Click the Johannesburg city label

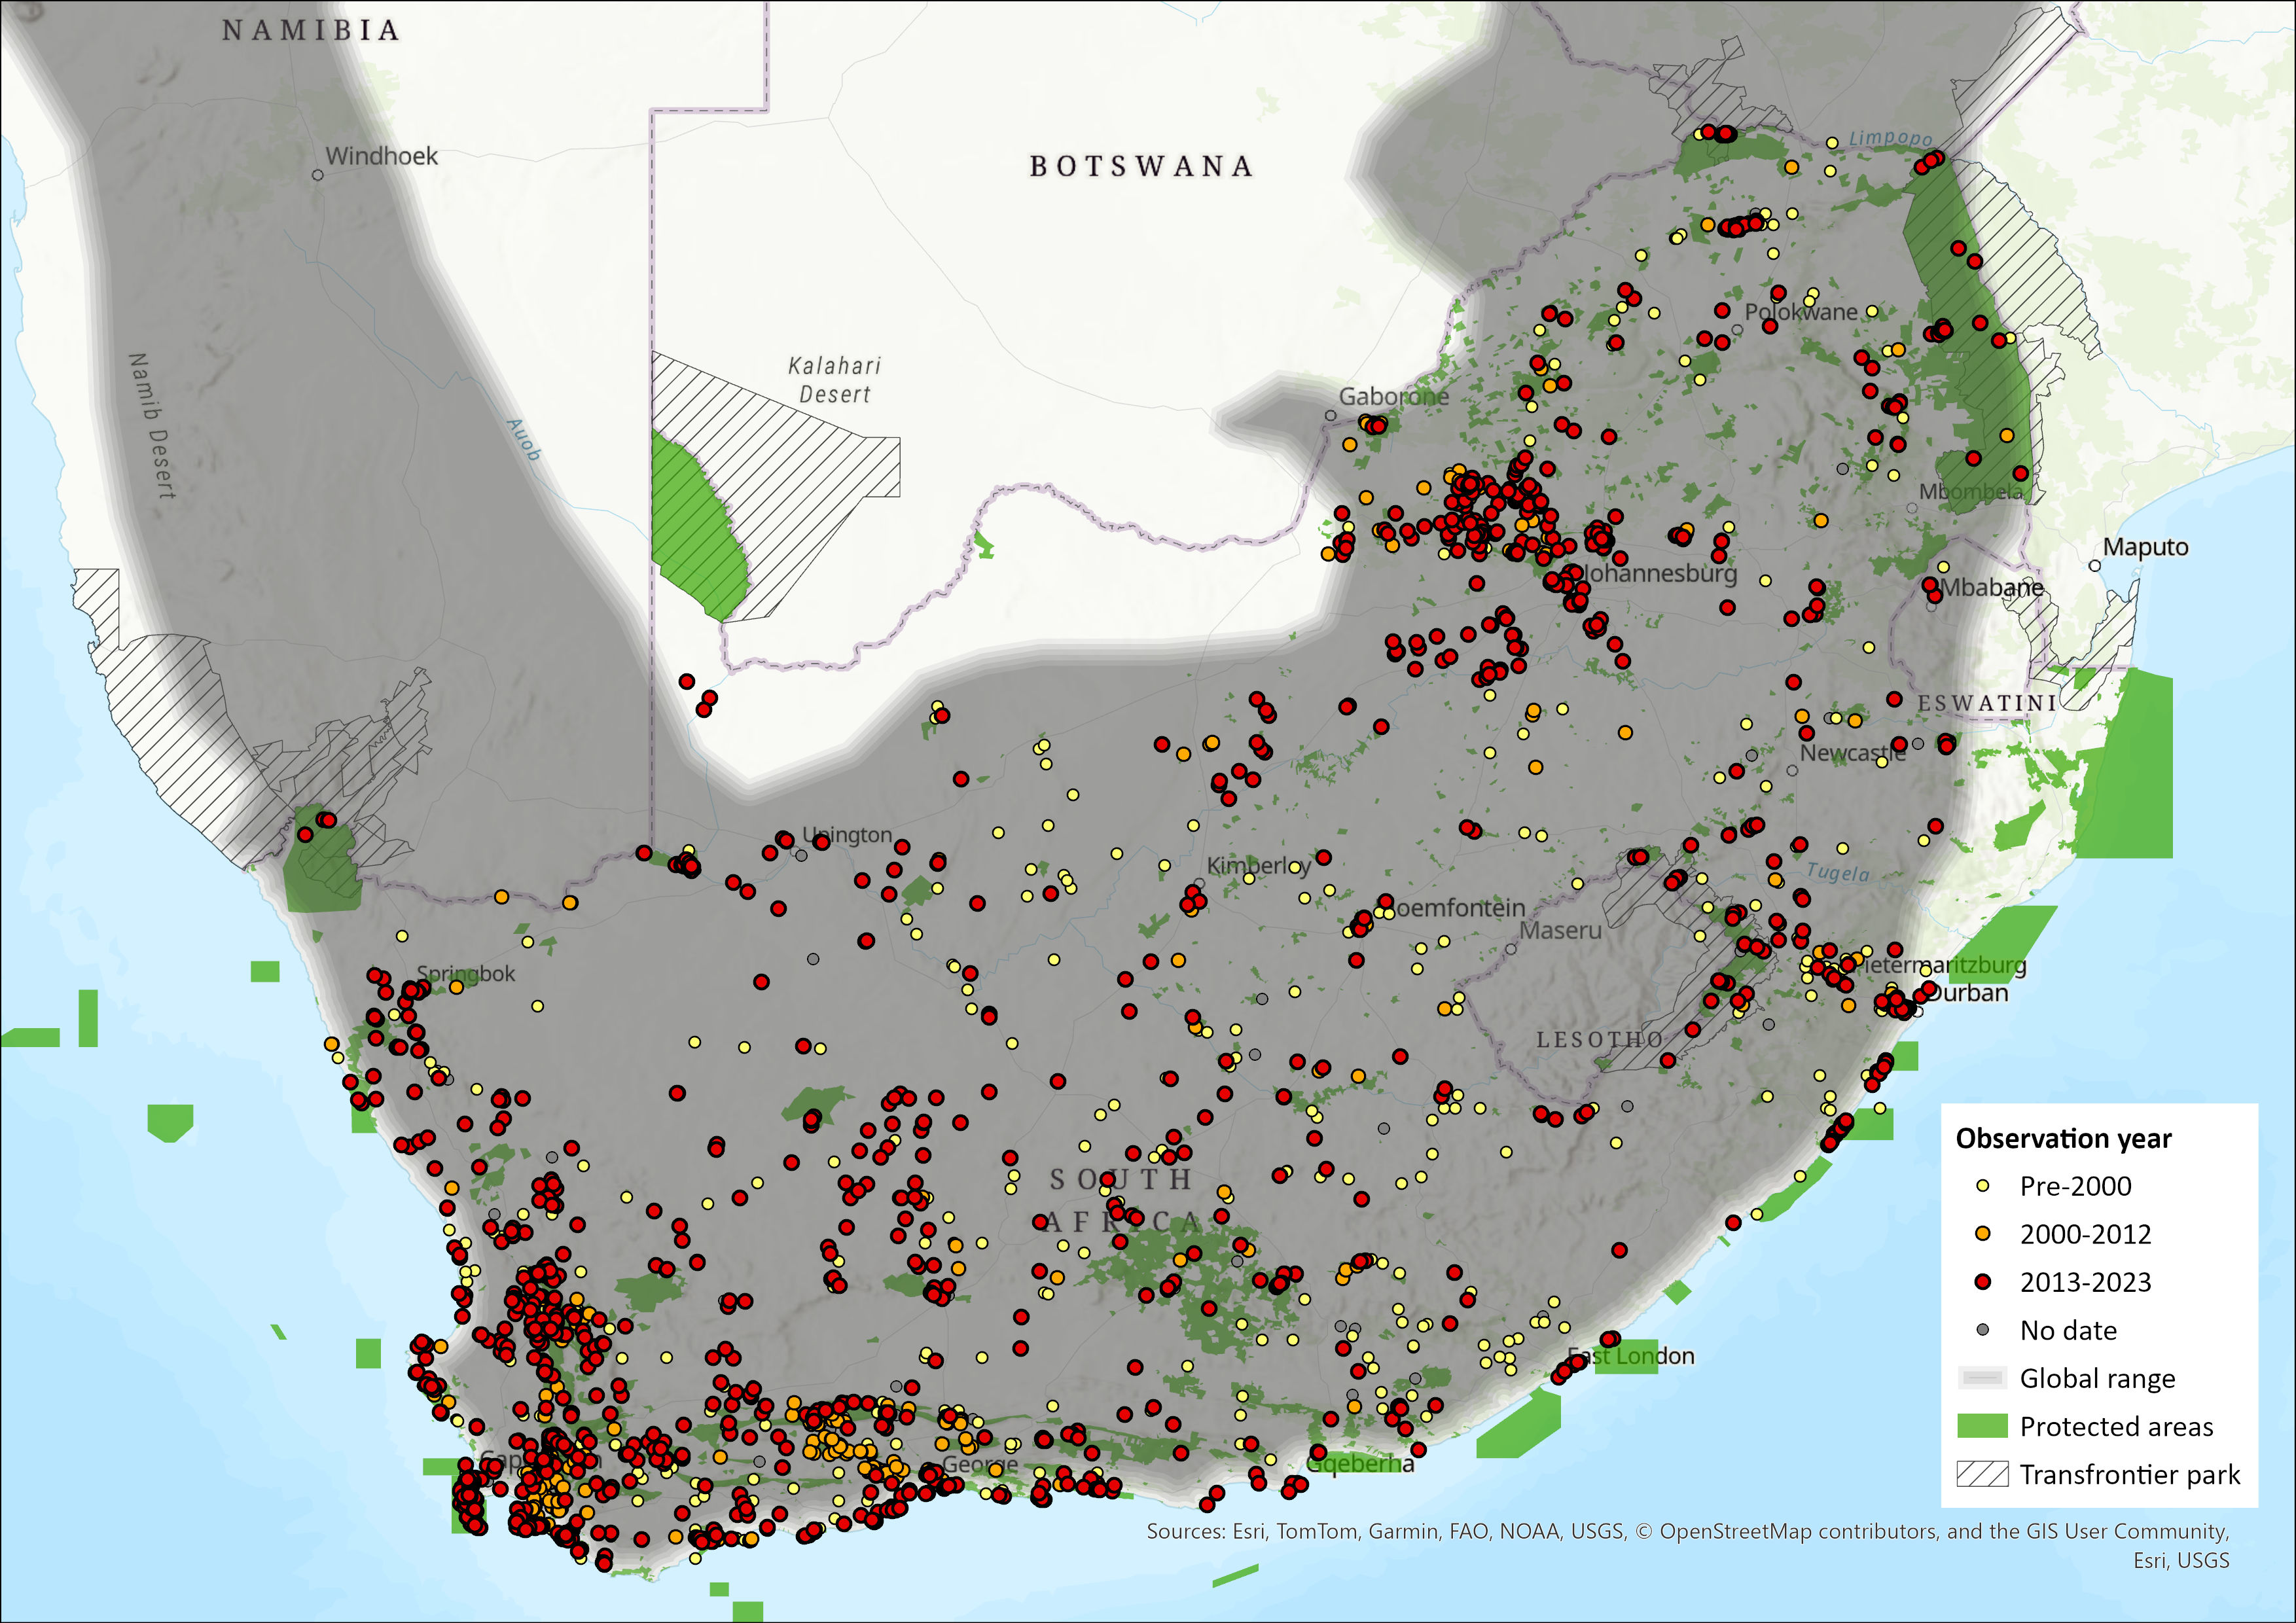coord(1660,574)
